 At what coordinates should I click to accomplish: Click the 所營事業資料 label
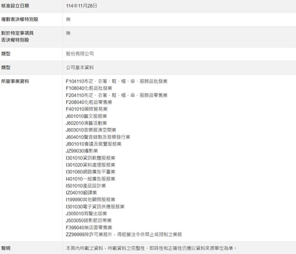coord(15,81)
